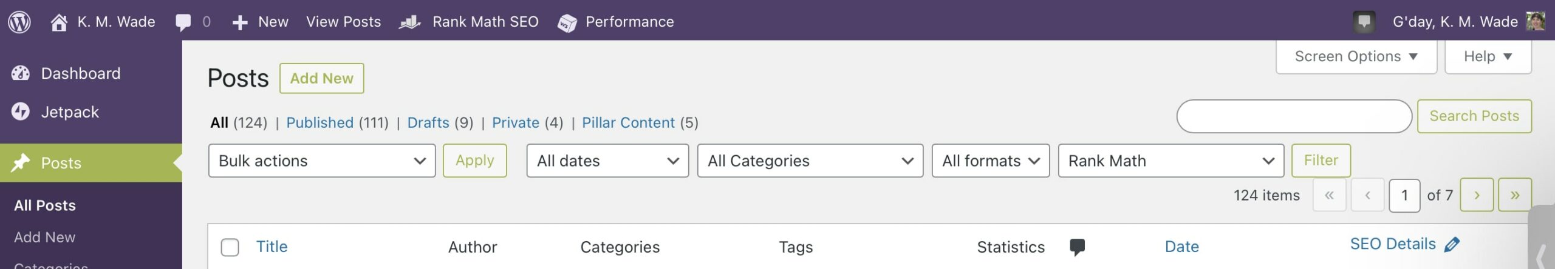Click the SEO Details edit pencil icon
Image resolution: width=1555 pixels, height=269 pixels.
tap(1452, 245)
